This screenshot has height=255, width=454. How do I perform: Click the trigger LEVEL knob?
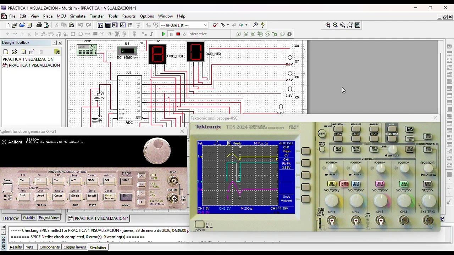click(x=392, y=150)
